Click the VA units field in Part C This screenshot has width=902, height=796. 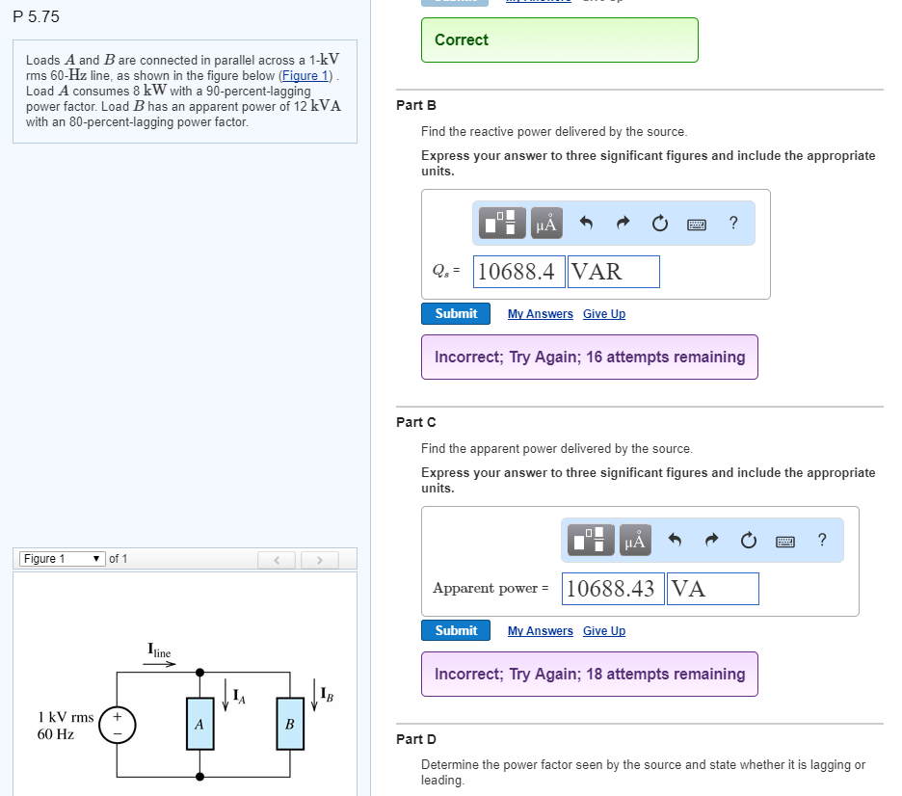712,588
